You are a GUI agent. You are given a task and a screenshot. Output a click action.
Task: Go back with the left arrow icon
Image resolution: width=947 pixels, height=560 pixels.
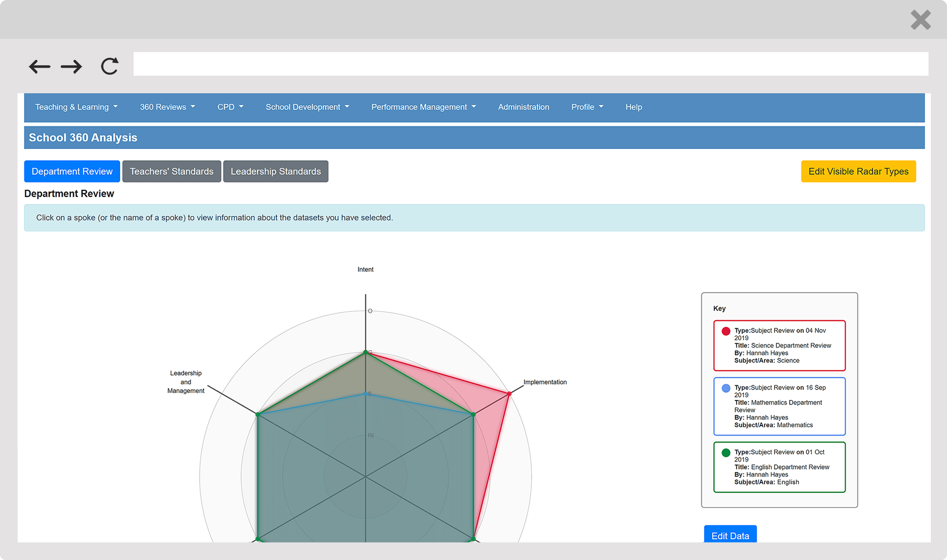pyautogui.click(x=39, y=66)
